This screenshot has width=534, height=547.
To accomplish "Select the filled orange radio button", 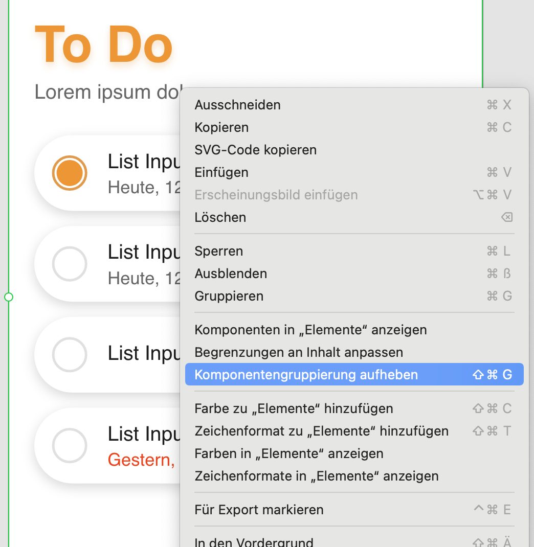I will [x=70, y=173].
